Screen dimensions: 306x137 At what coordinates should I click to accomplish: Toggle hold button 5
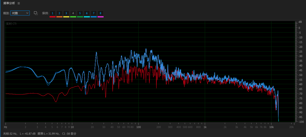(x=80, y=13)
